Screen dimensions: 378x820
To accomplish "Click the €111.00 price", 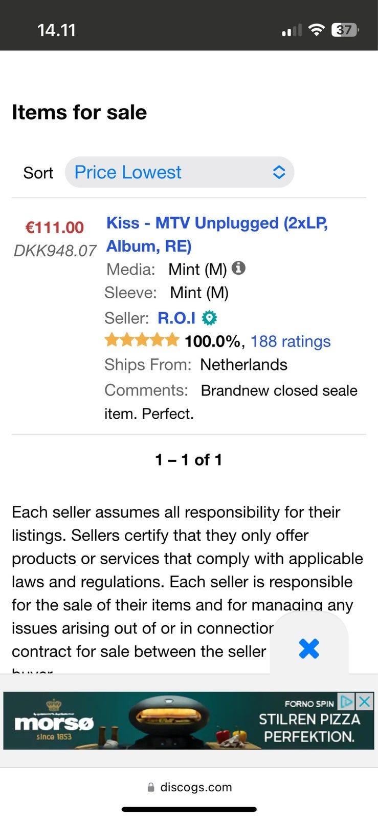I will 55,227.
